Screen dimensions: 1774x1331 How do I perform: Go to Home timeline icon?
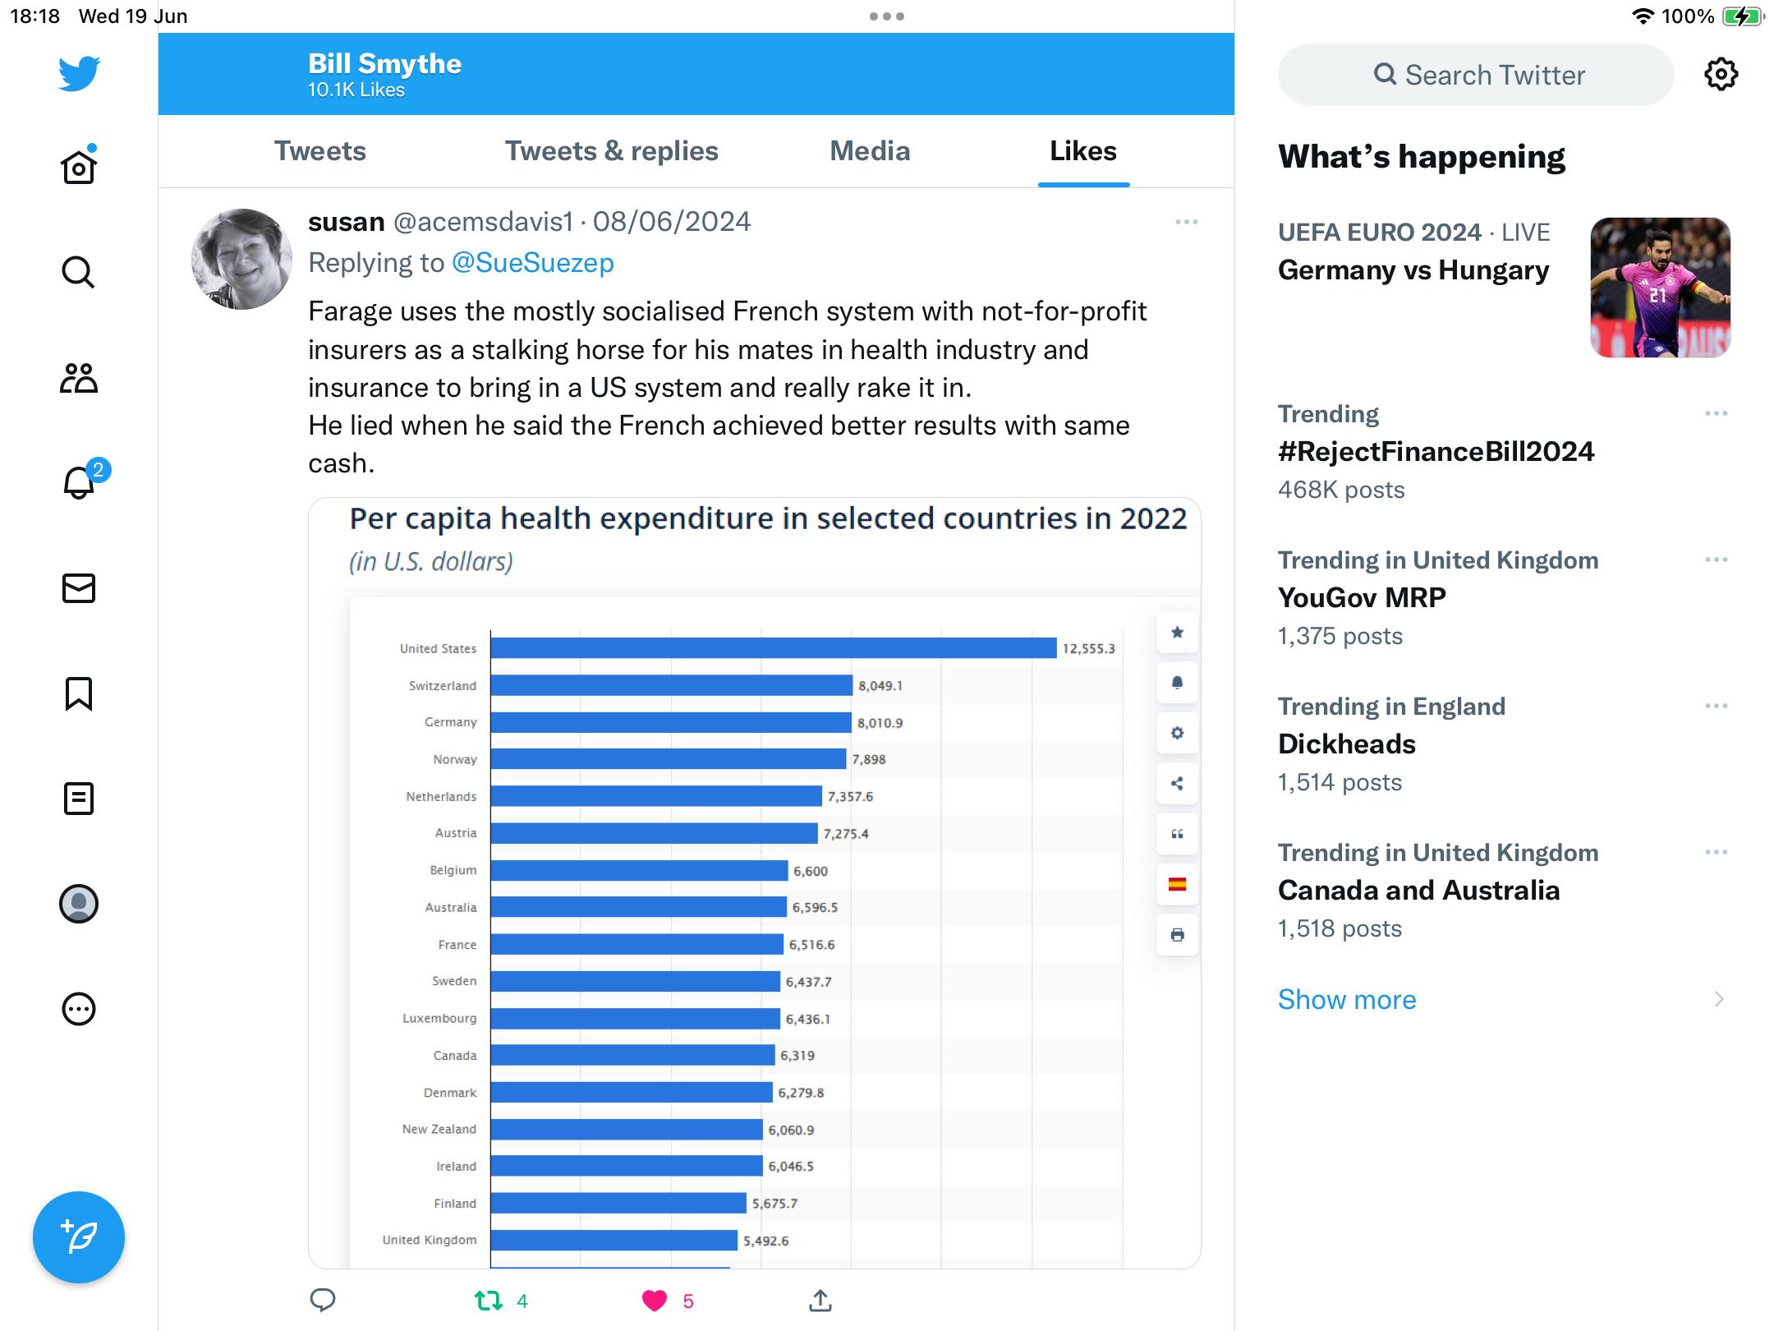coord(79,165)
